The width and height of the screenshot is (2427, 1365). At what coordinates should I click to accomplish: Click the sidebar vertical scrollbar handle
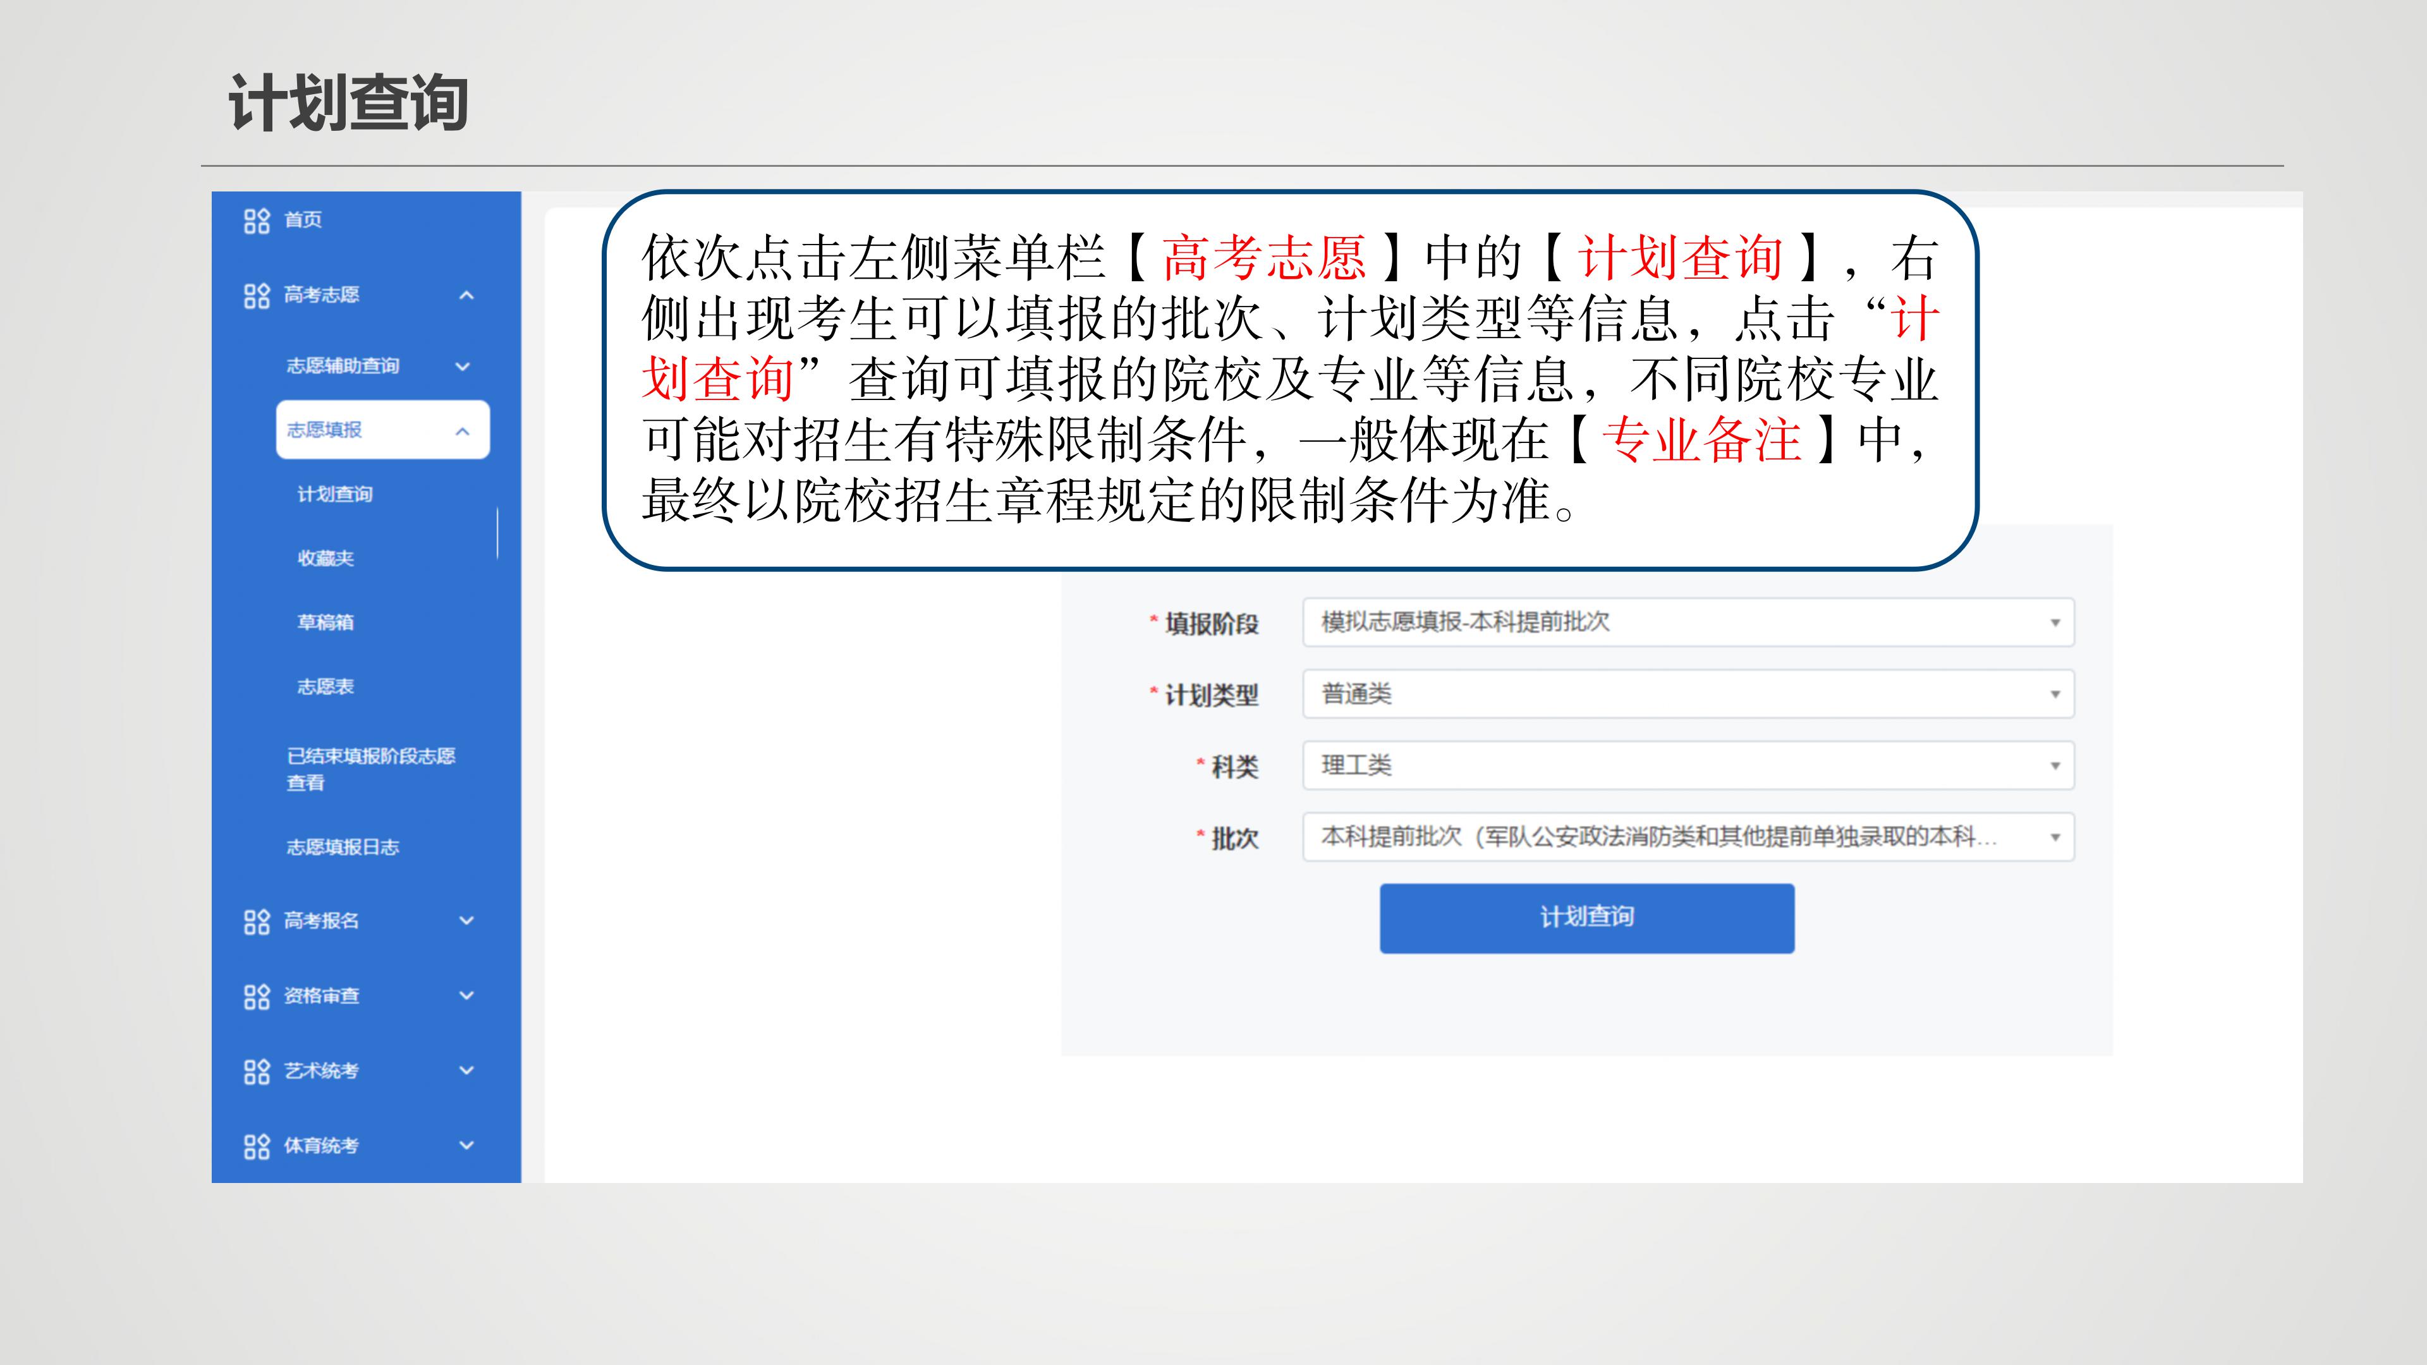pos(497,533)
